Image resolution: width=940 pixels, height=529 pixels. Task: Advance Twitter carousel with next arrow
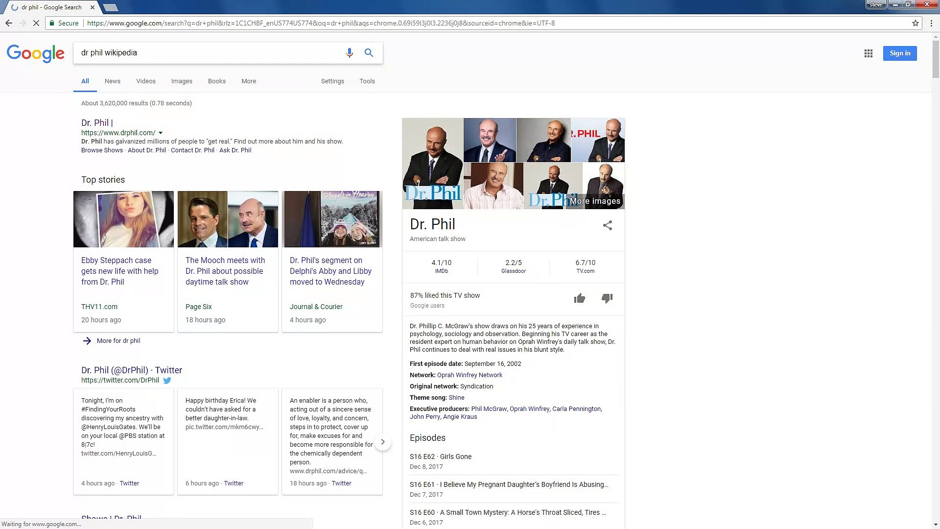point(383,442)
